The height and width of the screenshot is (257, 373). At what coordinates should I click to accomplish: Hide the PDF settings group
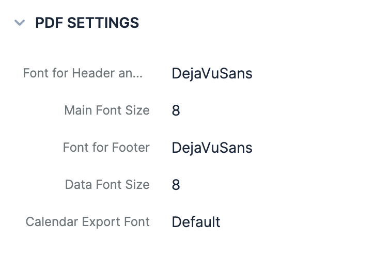(20, 23)
